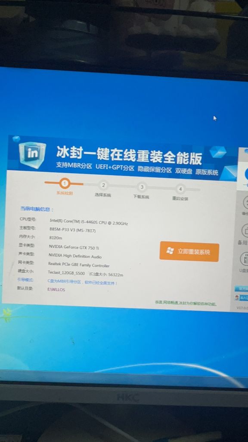Open the 备用 sidebar icon
Screen dimensions: 248x442
click(x=245, y=231)
